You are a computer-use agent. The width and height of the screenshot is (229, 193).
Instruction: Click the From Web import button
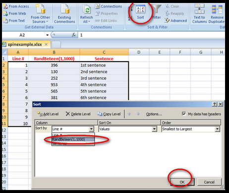point(14,13)
